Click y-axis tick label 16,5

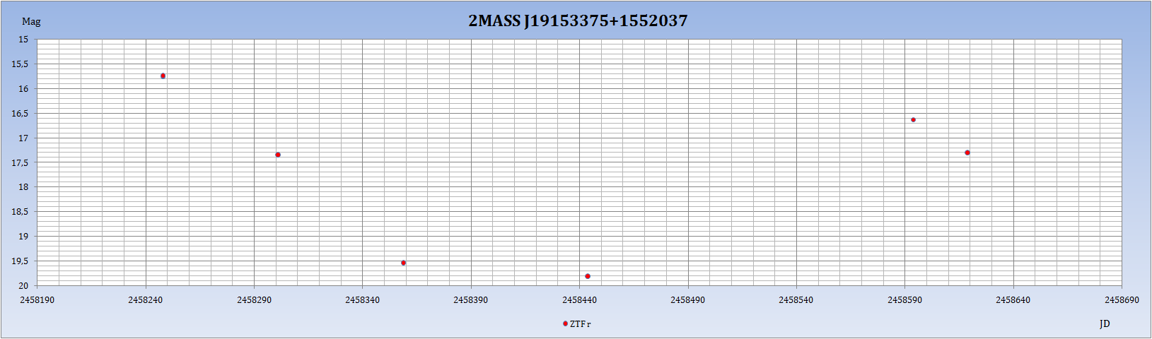pyautogui.click(x=20, y=114)
